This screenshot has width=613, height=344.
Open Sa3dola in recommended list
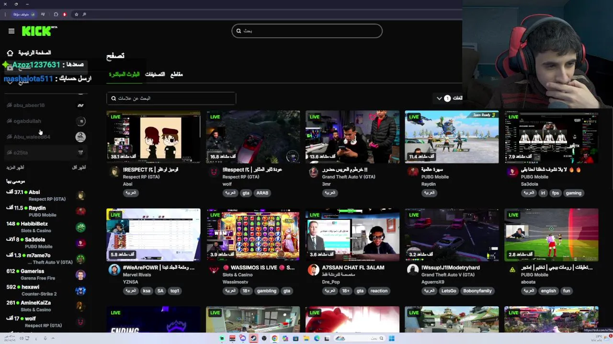tap(46, 243)
